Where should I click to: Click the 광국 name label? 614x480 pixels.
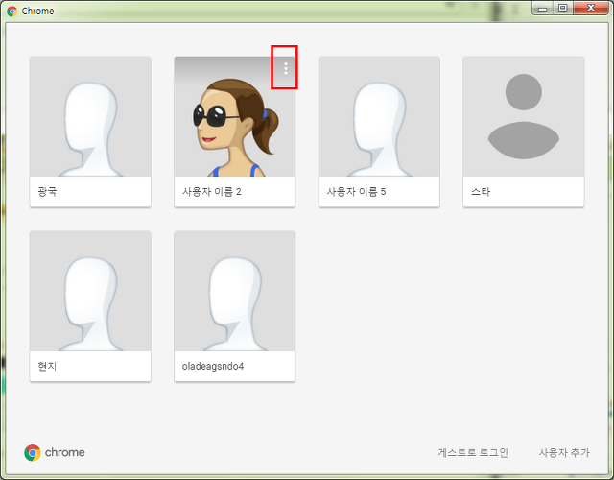coord(47,192)
